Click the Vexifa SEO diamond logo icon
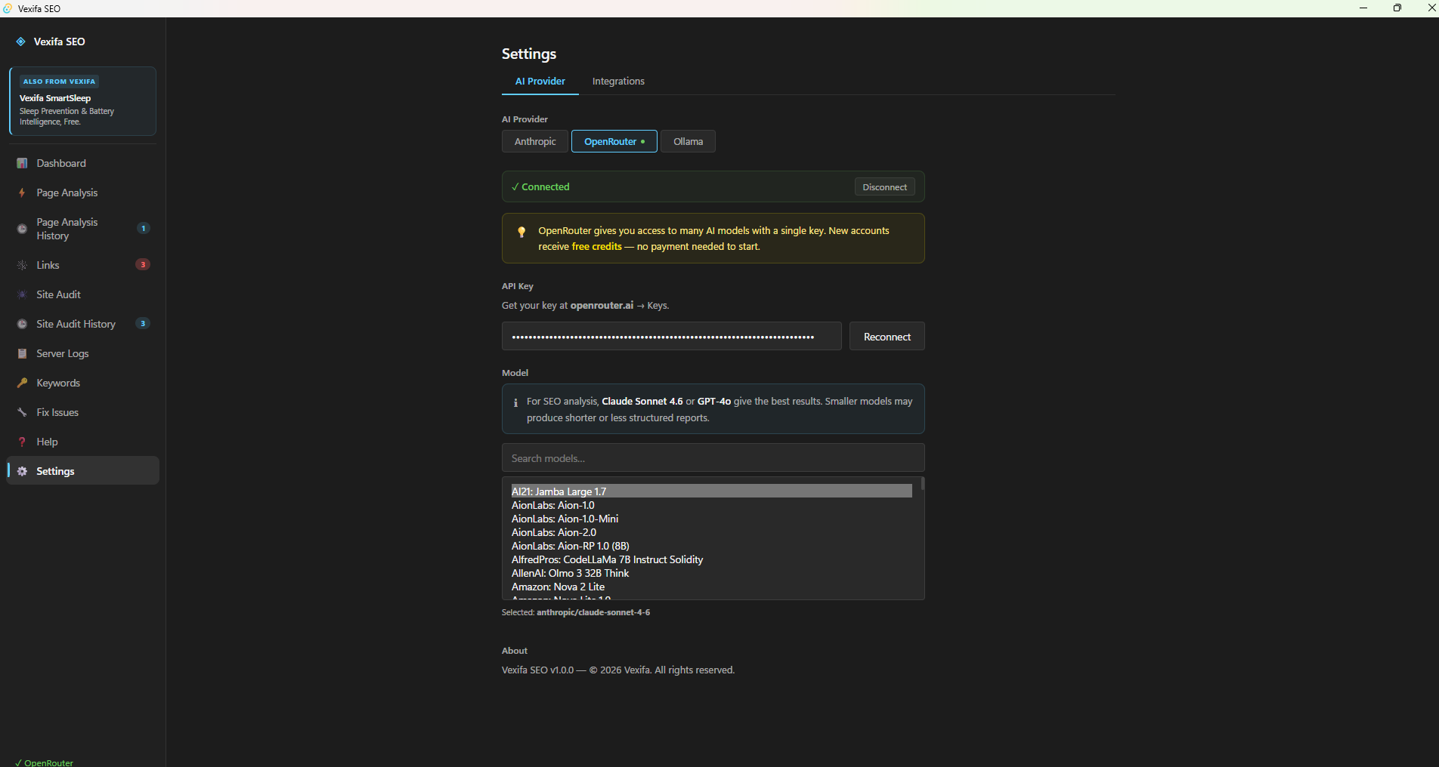The image size is (1439, 767). click(x=21, y=42)
